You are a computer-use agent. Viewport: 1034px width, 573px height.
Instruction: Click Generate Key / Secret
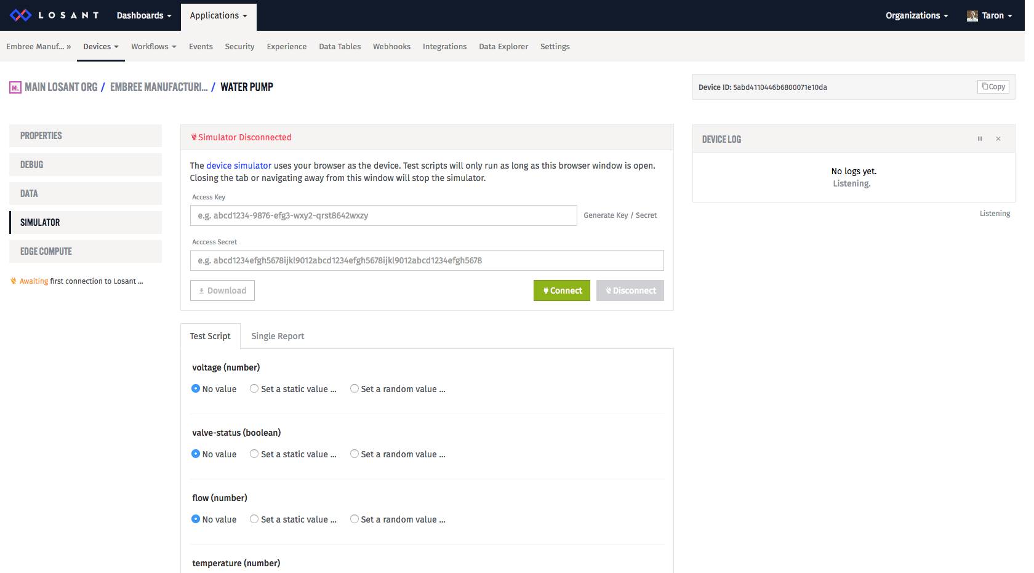pos(620,215)
